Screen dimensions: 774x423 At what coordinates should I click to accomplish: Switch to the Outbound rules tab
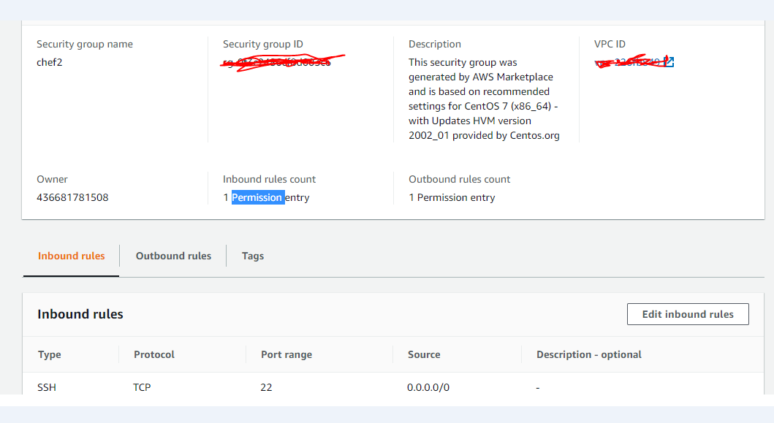(x=172, y=256)
